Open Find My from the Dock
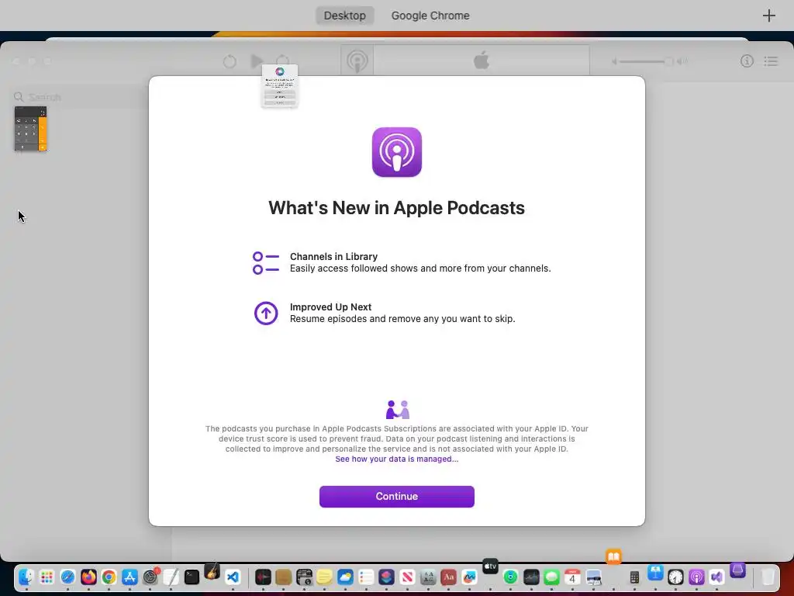Image resolution: width=794 pixels, height=596 pixels. click(510, 577)
